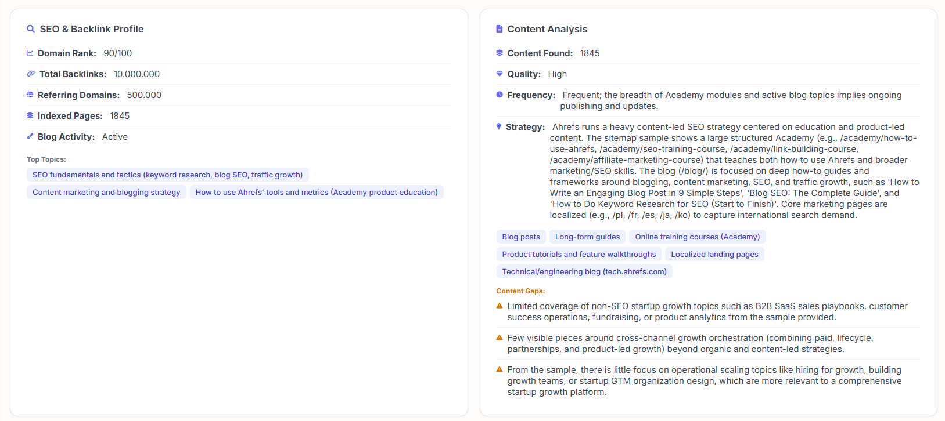Click the 'Referring Domains:' label
The image size is (945, 421).
coord(78,95)
